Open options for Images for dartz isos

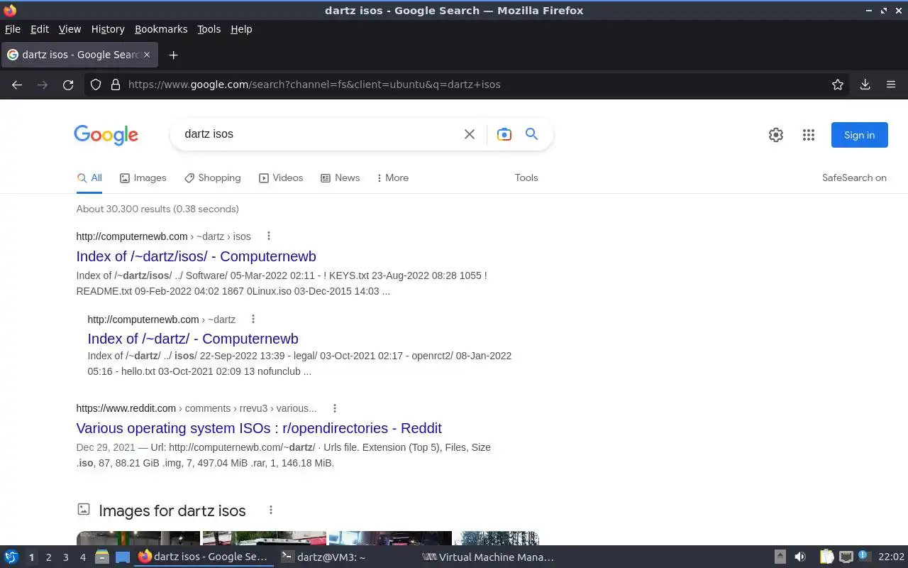270,510
